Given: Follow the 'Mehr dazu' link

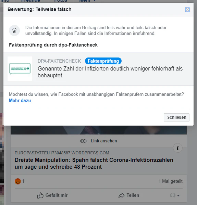Looking at the screenshot, I should (20, 100).
